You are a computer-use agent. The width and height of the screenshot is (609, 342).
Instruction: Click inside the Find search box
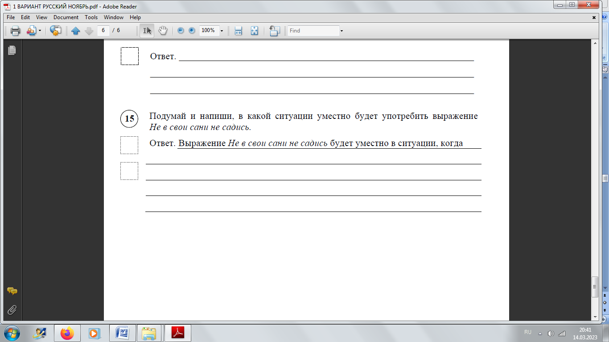(313, 31)
